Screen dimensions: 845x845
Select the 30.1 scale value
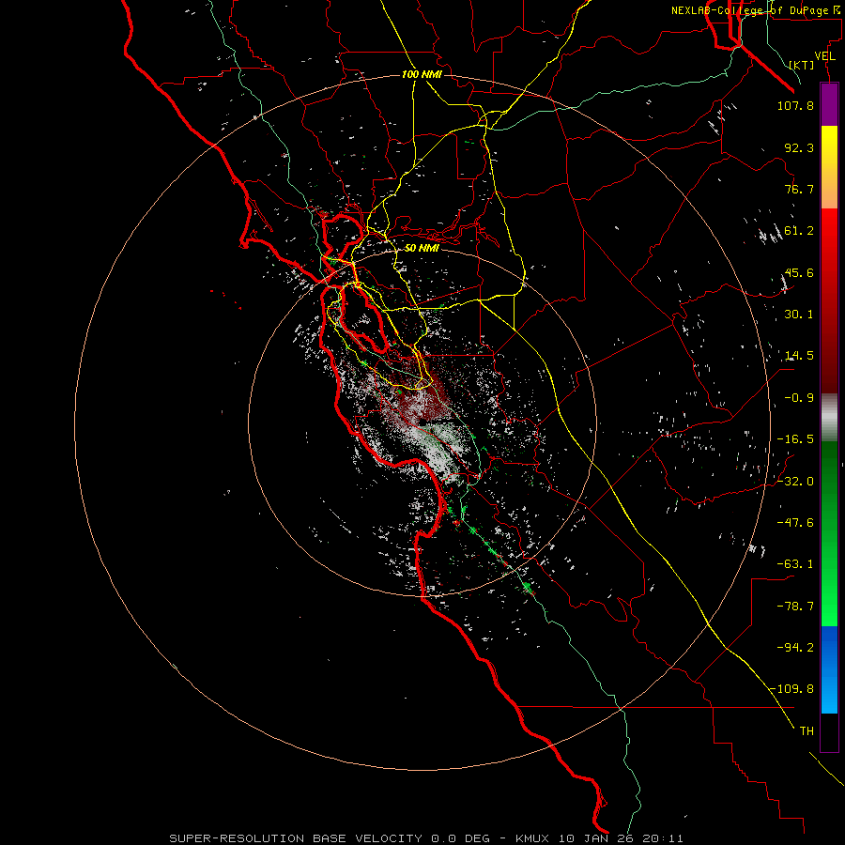point(799,315)
